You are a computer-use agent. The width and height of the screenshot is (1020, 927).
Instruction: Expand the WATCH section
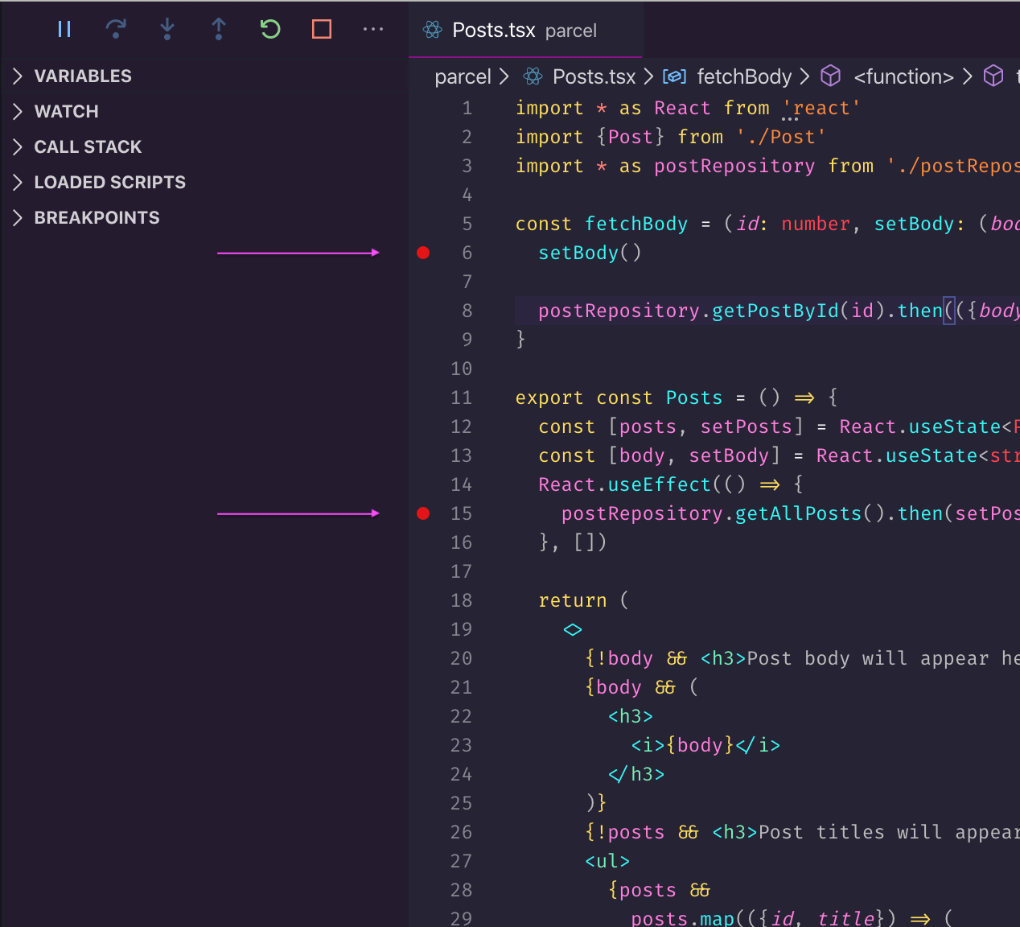[x=66, y=112]
